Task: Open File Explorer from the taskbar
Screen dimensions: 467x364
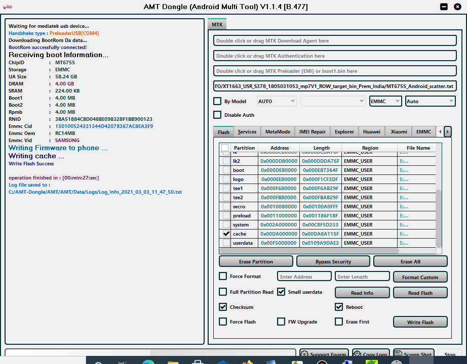Action: [173, 362]
